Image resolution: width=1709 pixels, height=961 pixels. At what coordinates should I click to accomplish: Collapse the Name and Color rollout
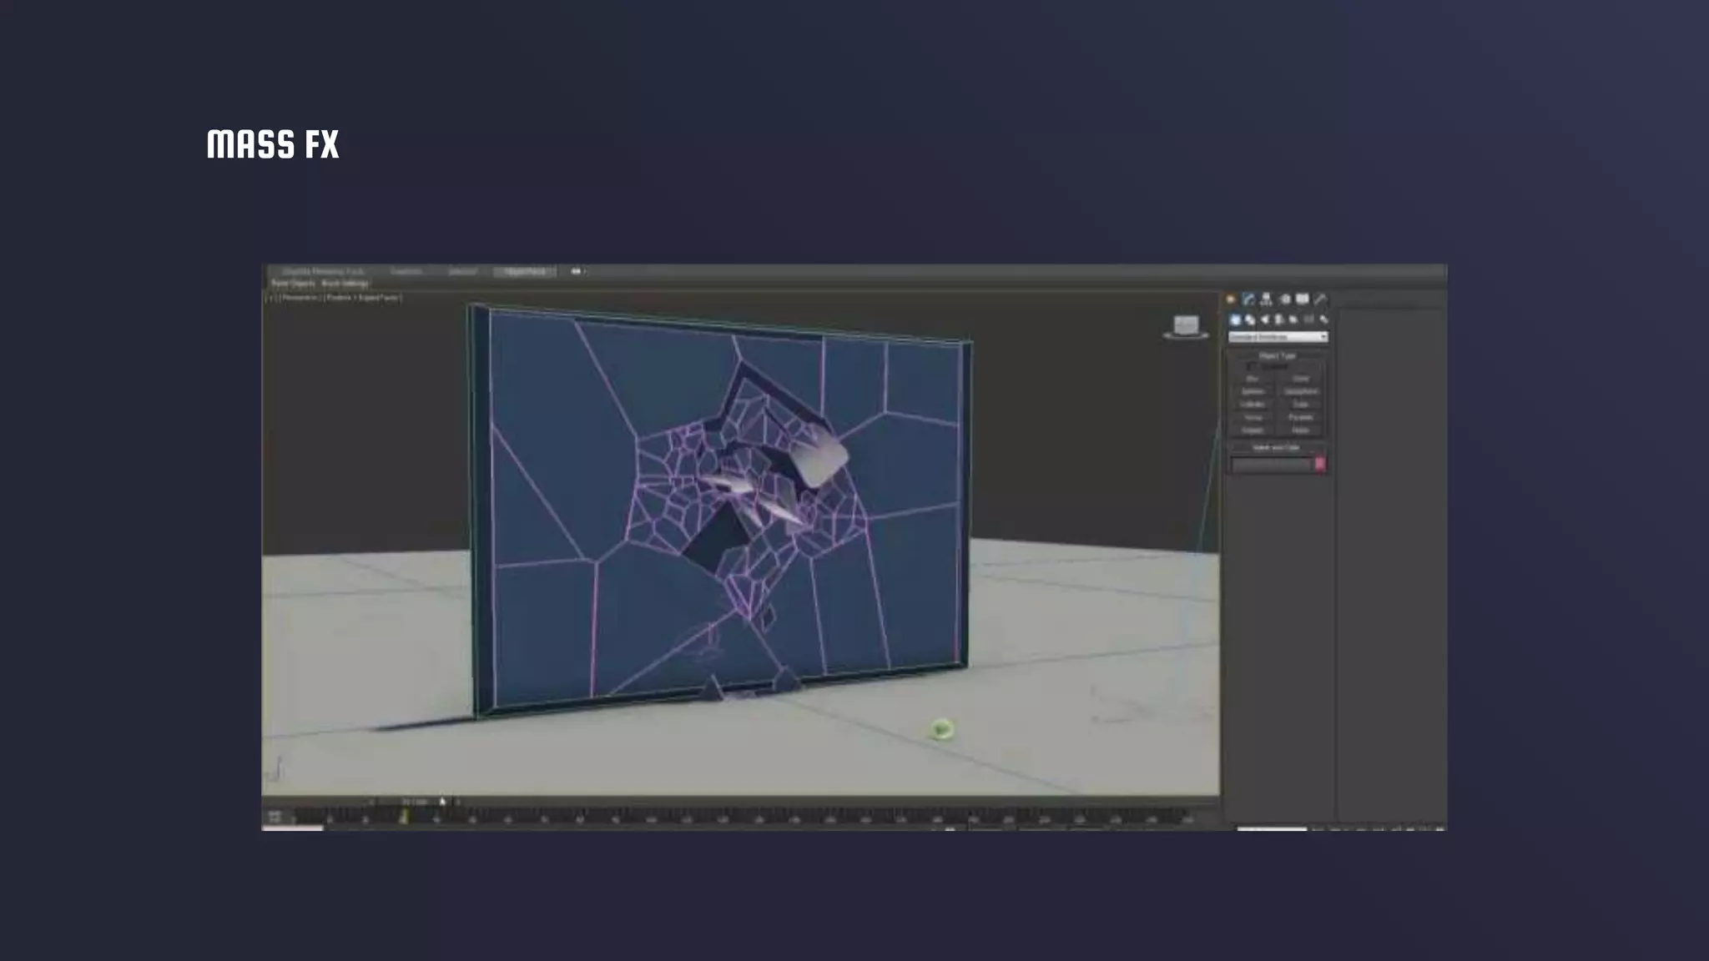pos(1277,448)
